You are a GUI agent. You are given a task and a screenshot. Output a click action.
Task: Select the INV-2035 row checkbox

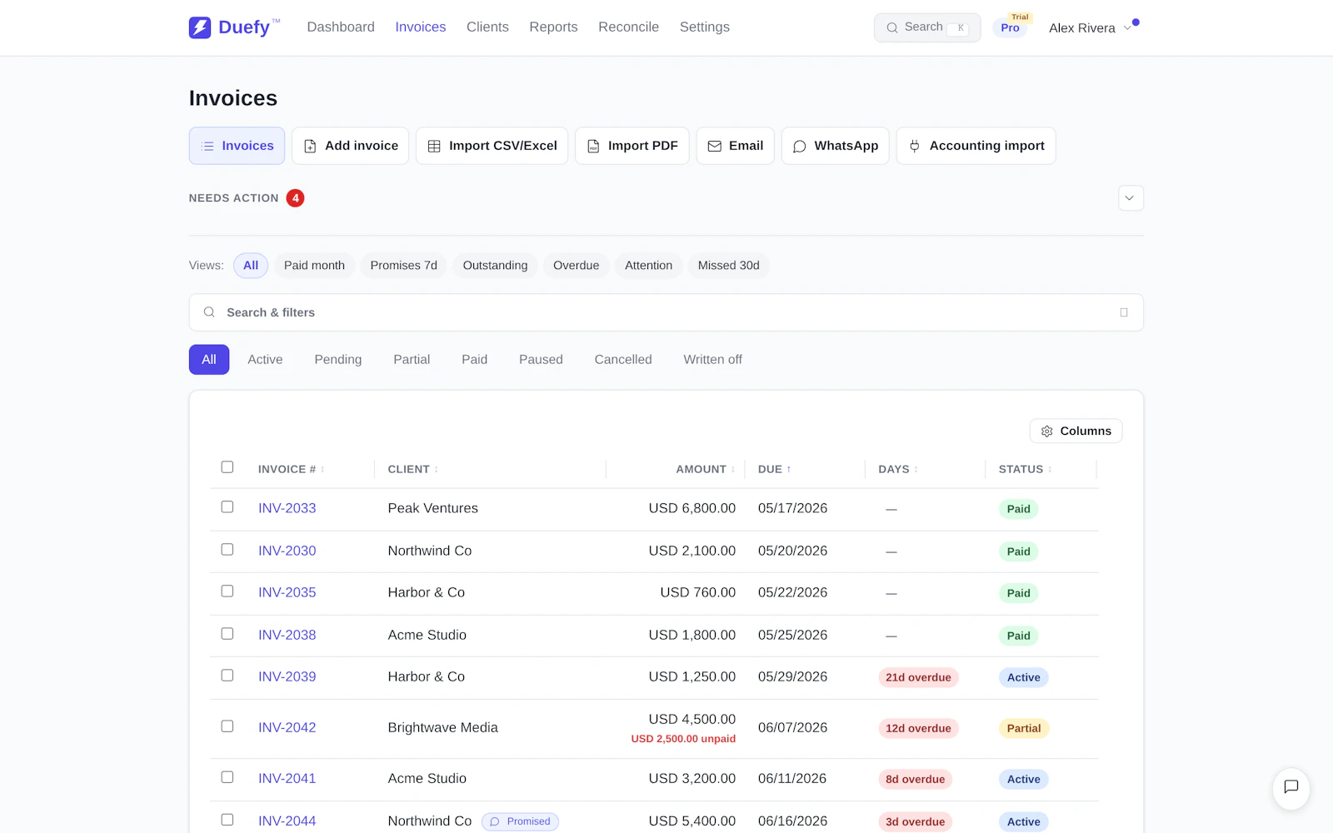click(227, 591)
